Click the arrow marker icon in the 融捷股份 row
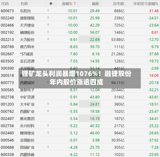 (48, 32)
